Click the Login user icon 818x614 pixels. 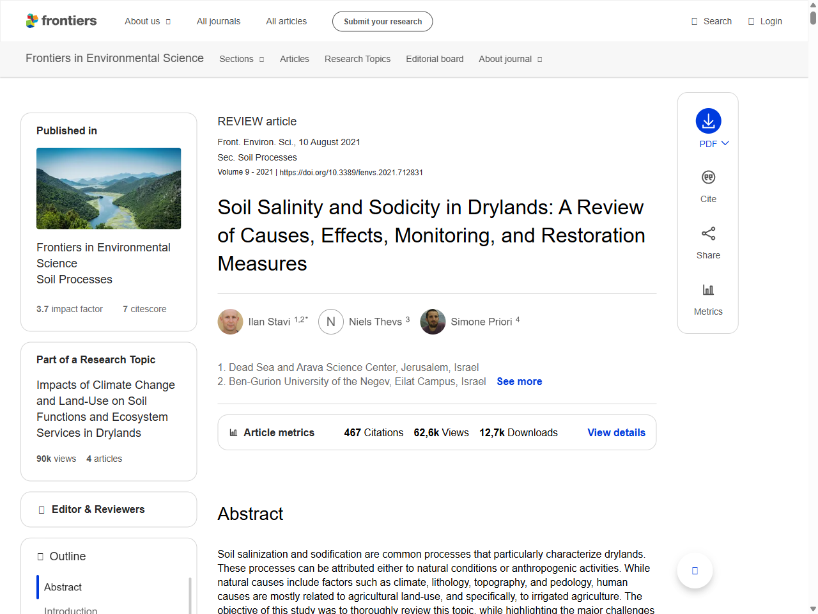[x=751, y=21]
